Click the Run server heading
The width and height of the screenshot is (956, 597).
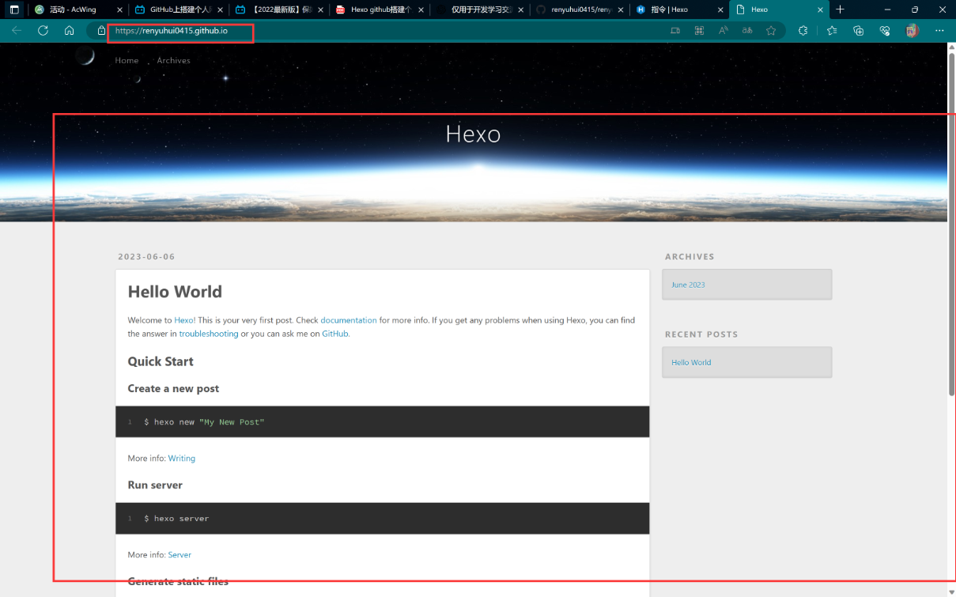[x=155, y=486]
